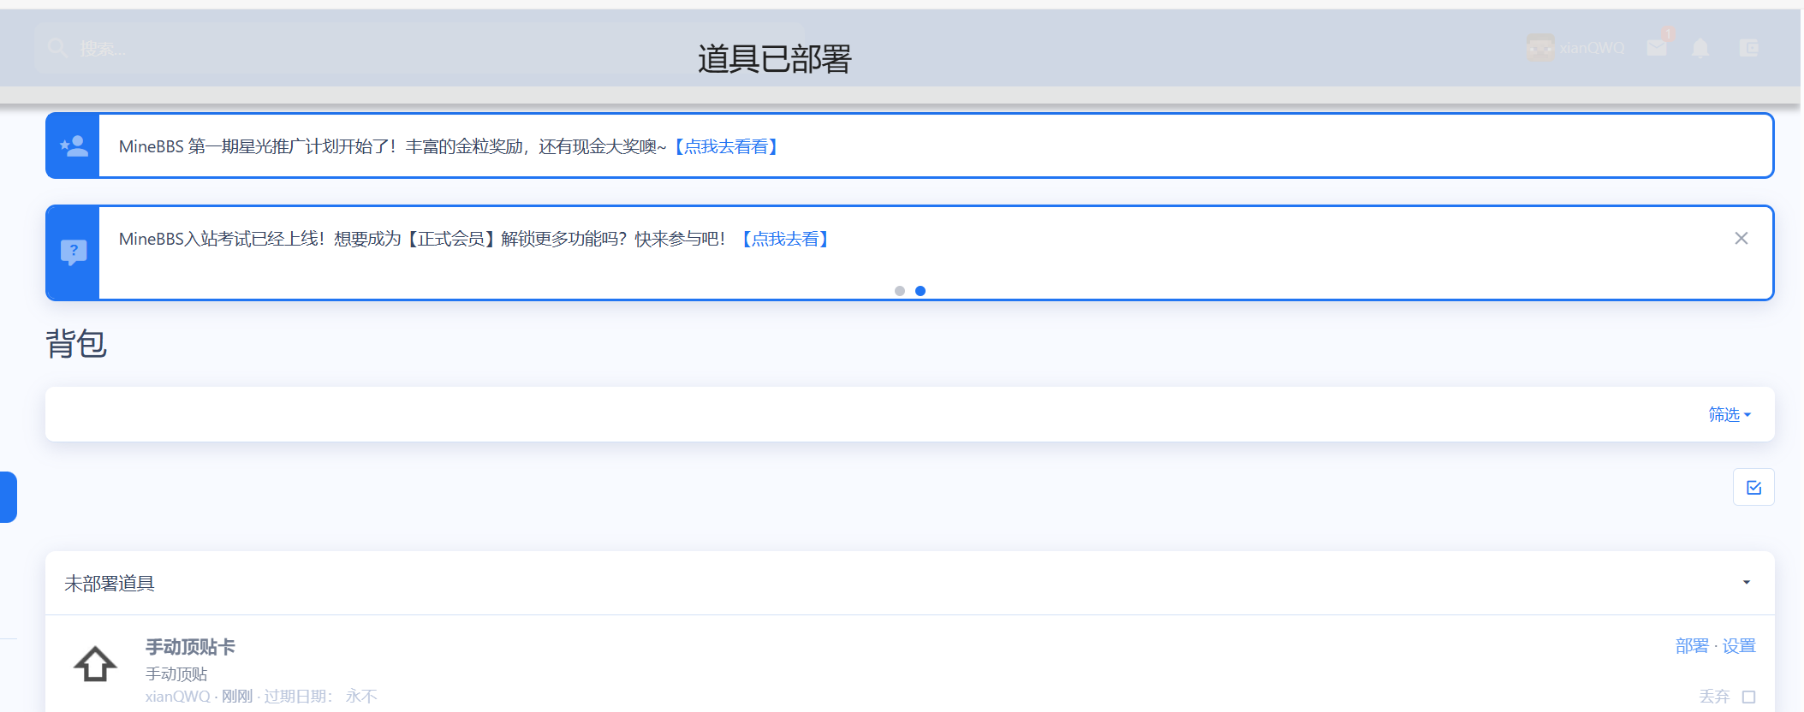The image size is (1804, 712).
Task: Open the 手动顶贴卡 item title
Action: point(190,647)
